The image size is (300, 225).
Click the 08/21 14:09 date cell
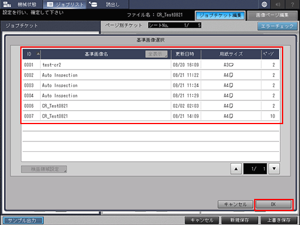186,116
